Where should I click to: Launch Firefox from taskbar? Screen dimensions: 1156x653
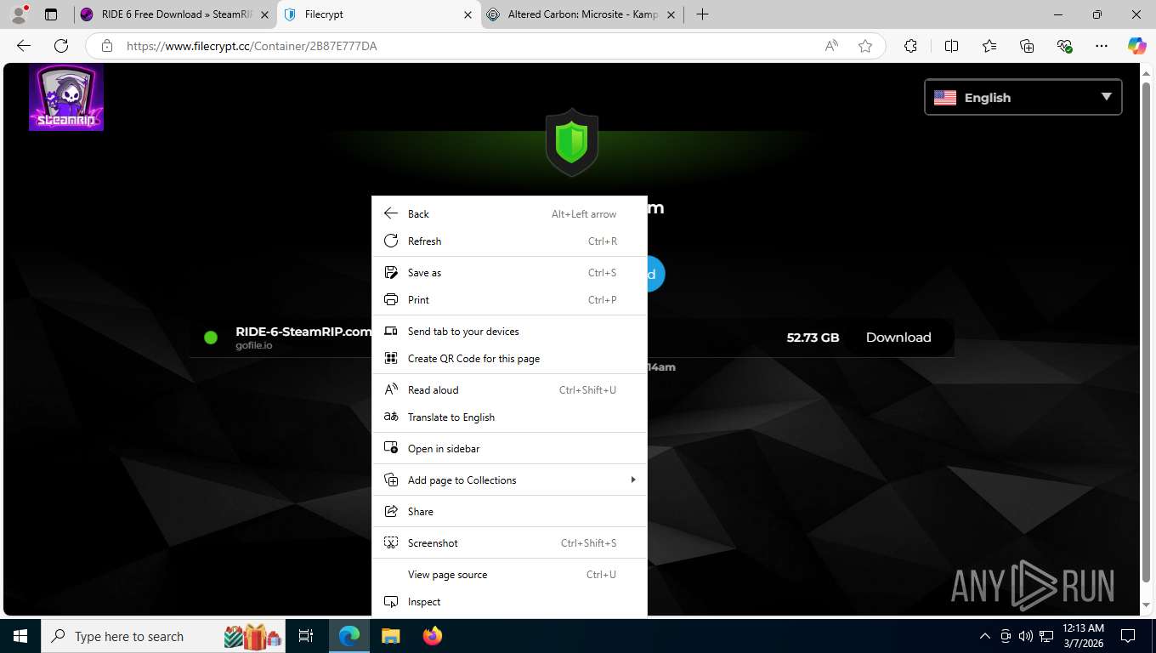pyautogui.click(x=432, y=636)
